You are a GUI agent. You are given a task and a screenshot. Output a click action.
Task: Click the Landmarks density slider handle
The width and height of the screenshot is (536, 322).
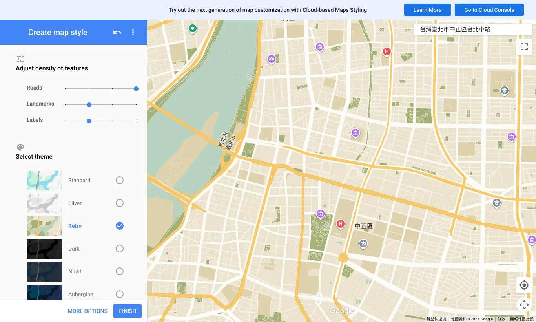(89, 105)
